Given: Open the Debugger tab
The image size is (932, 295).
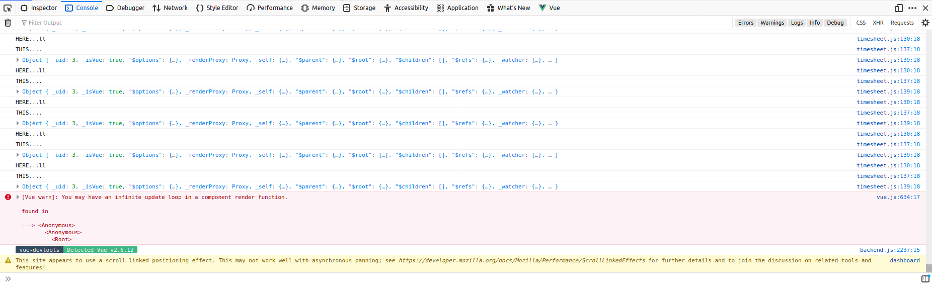Looking at the screenshot, I should click(x=125, y=8).
